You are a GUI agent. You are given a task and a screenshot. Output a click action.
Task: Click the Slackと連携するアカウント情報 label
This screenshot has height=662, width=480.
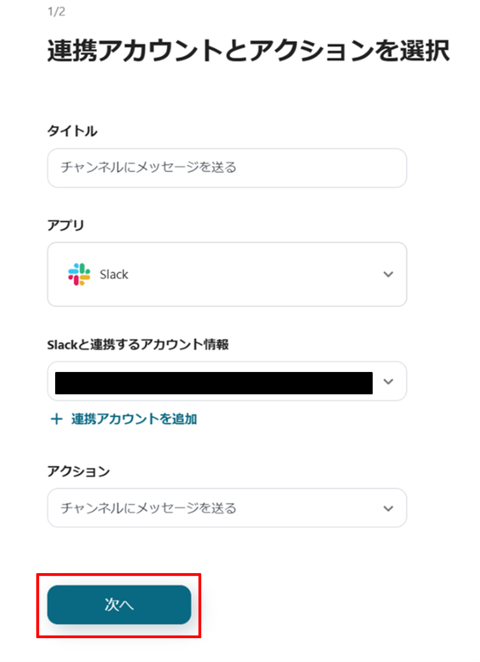click(x=138, y=345)
